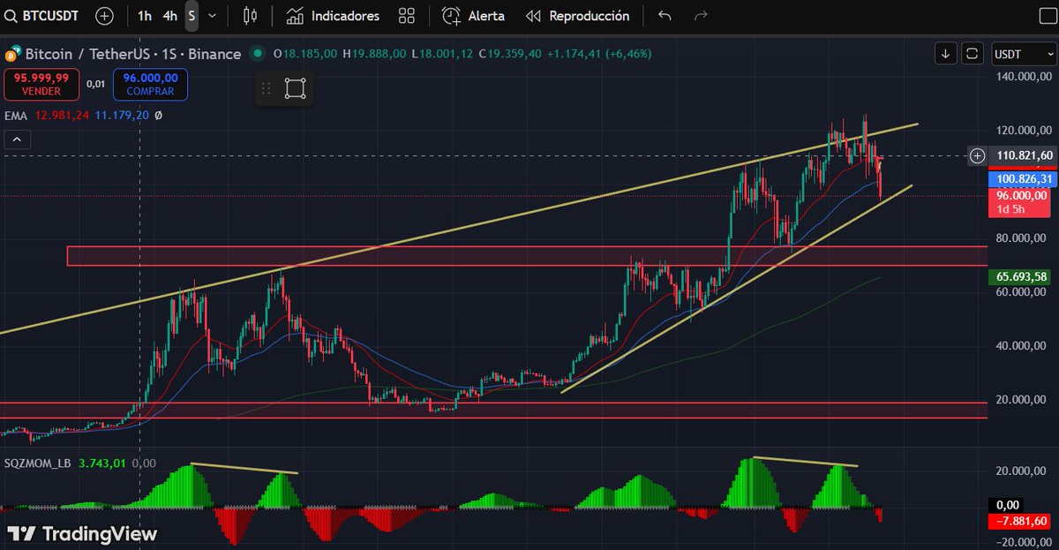Edit the 0,01 order quantity
Image resolution: width=1059 pixels, height=550 pixels.
pos(95,85)
